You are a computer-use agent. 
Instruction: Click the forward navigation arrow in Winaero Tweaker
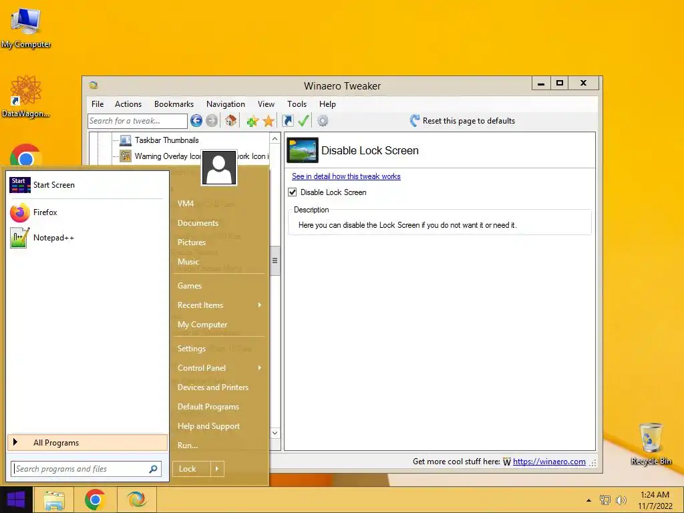[x=212, y=120]
